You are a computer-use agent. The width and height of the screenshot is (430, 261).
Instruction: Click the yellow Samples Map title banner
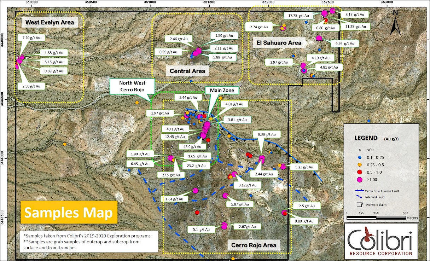coord(69,213)
